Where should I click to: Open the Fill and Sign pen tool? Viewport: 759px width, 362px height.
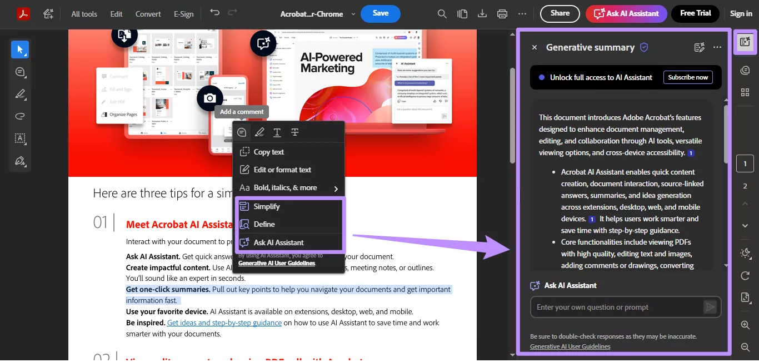point(20,161)
